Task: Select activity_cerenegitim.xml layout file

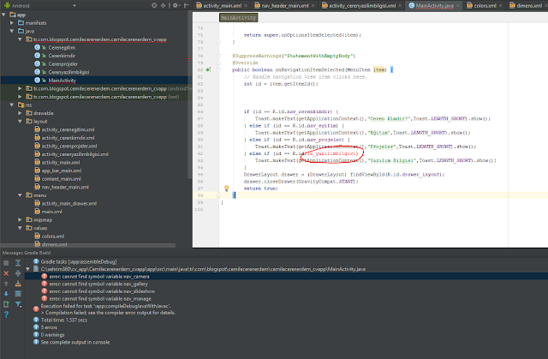Action: tap(68, 129)
